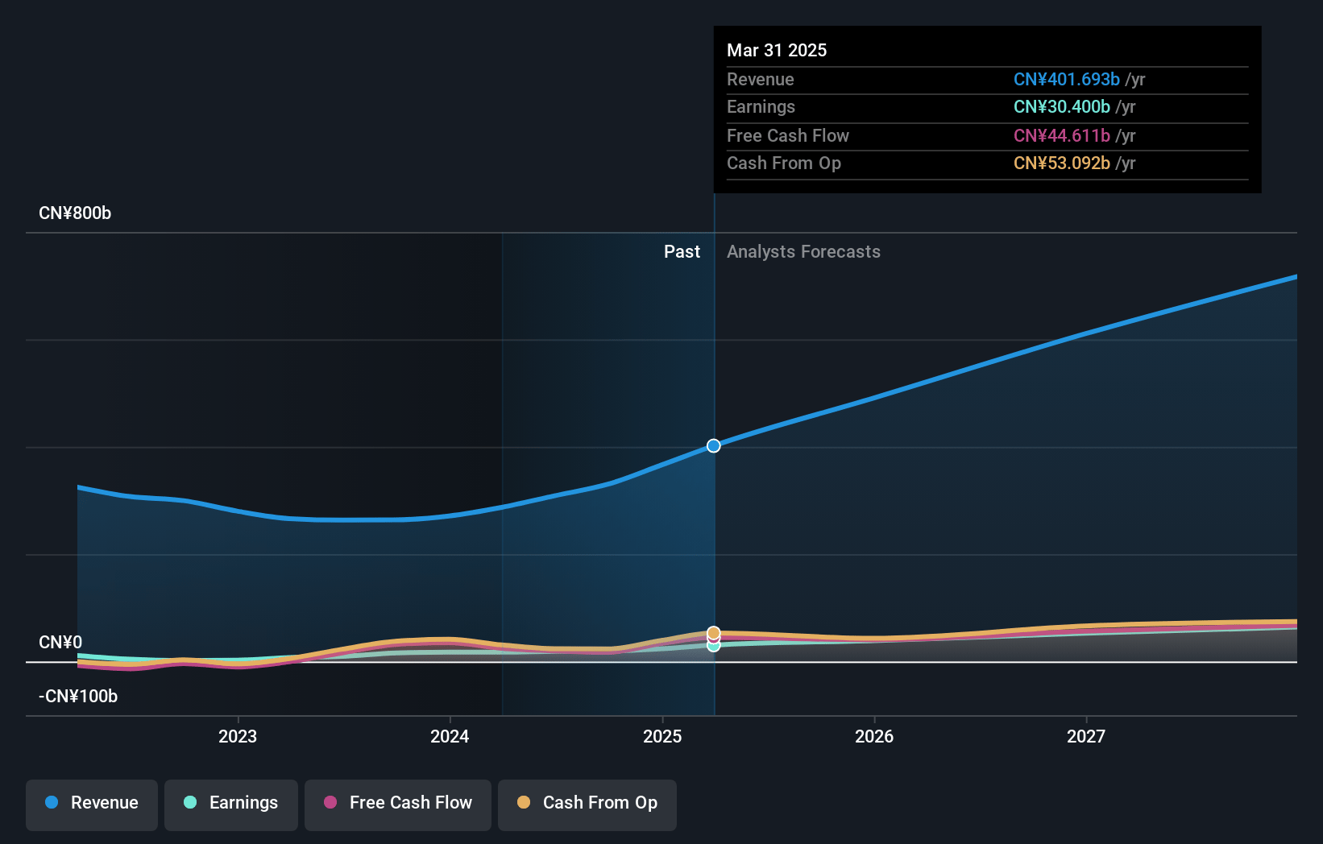The image size is (1323, 844).
Task: Click the Earnings teal data point
Action: click(x=714, y=646)
